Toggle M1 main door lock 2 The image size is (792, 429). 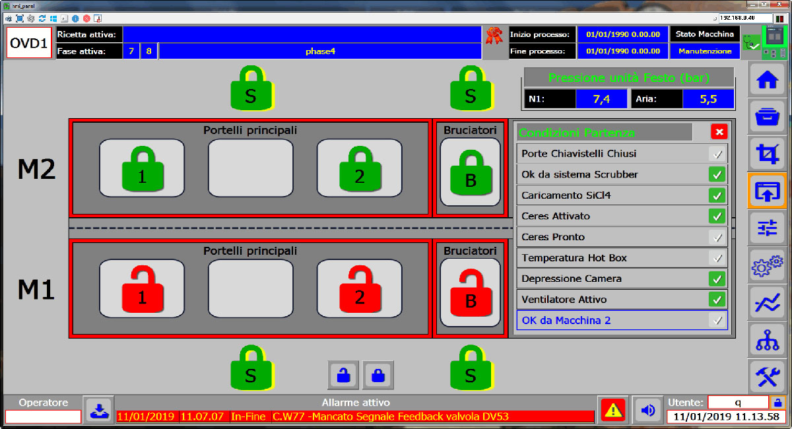coord(359,289)
